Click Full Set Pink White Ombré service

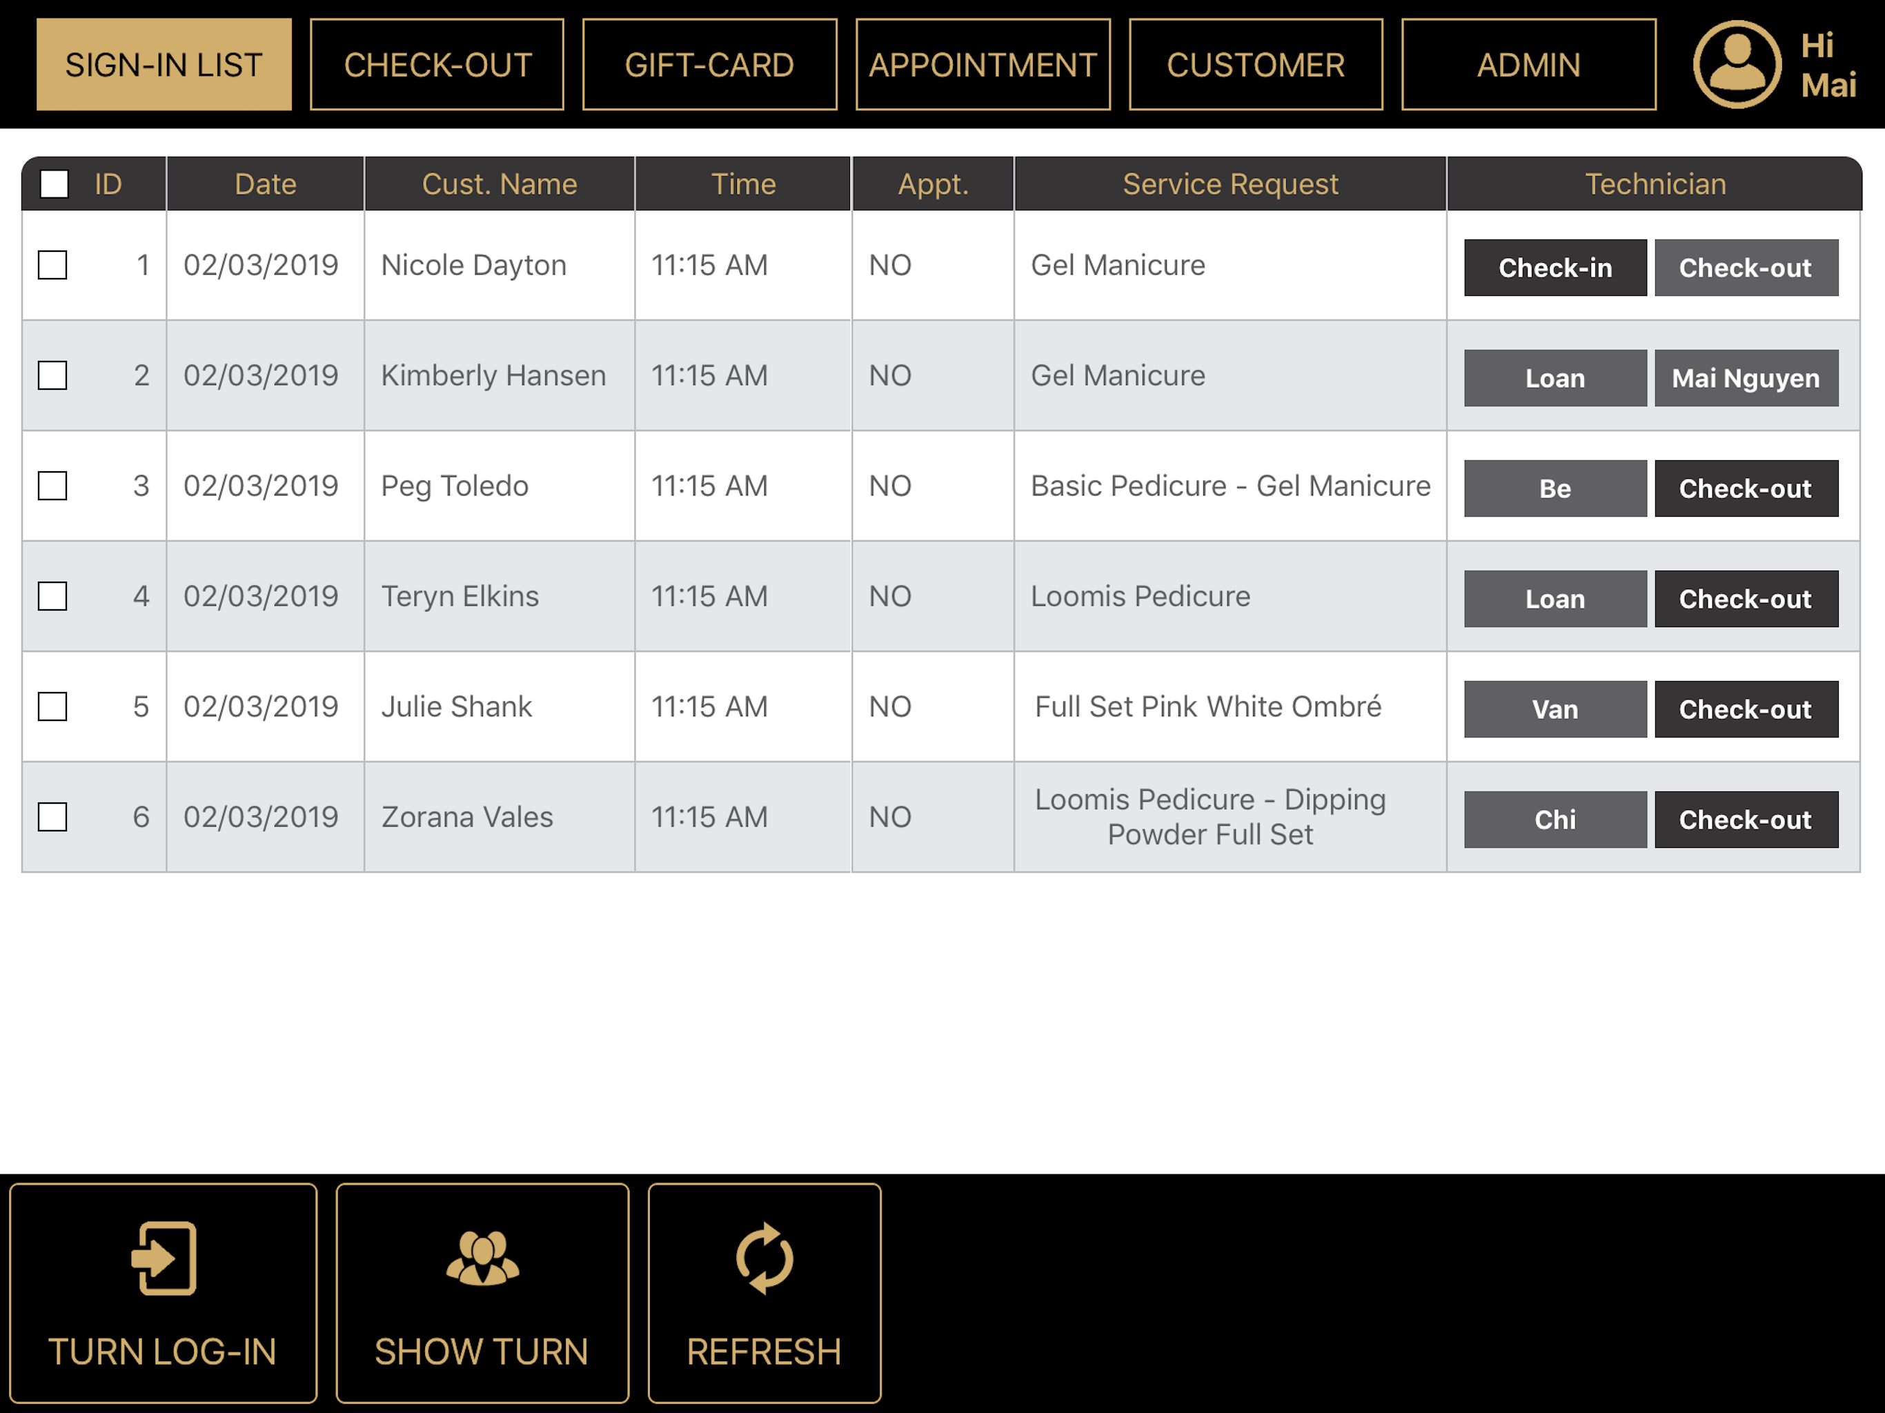point(1208,706)
